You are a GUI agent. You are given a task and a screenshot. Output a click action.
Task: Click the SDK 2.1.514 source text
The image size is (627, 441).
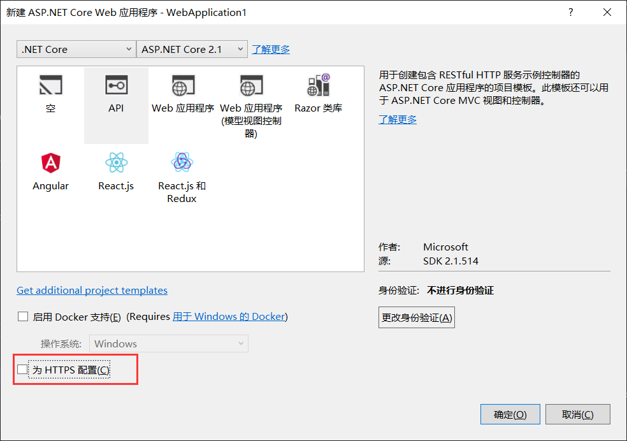tap(450, 261)
